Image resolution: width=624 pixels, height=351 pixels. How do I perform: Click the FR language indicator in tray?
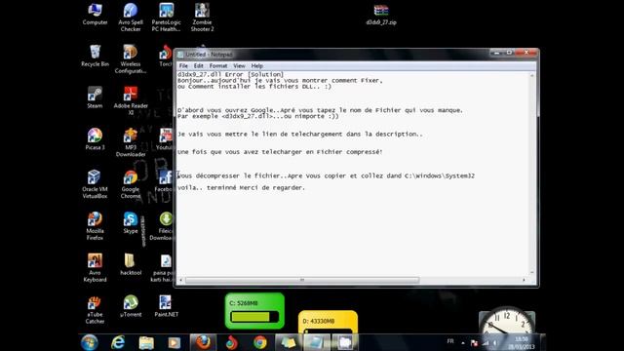click(x=450, y=341)
